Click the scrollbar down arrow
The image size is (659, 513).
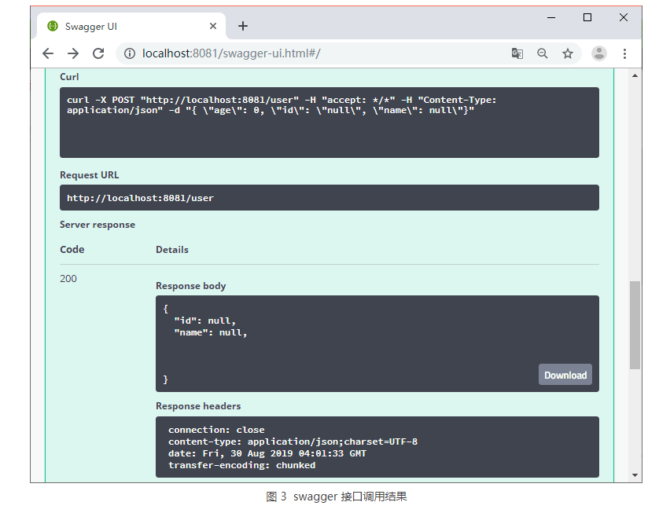coord(635,475)
